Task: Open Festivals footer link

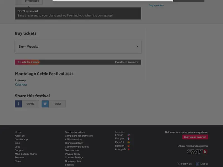Action: pyautogui.click(x=20, y=158)
